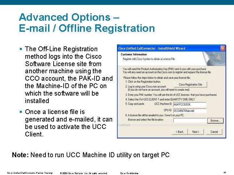Viewport: 234px width, 175px height.
Task: Click step 4 text "Select the SW-UCC-CLIENT-1"
Action: point(160,99)
